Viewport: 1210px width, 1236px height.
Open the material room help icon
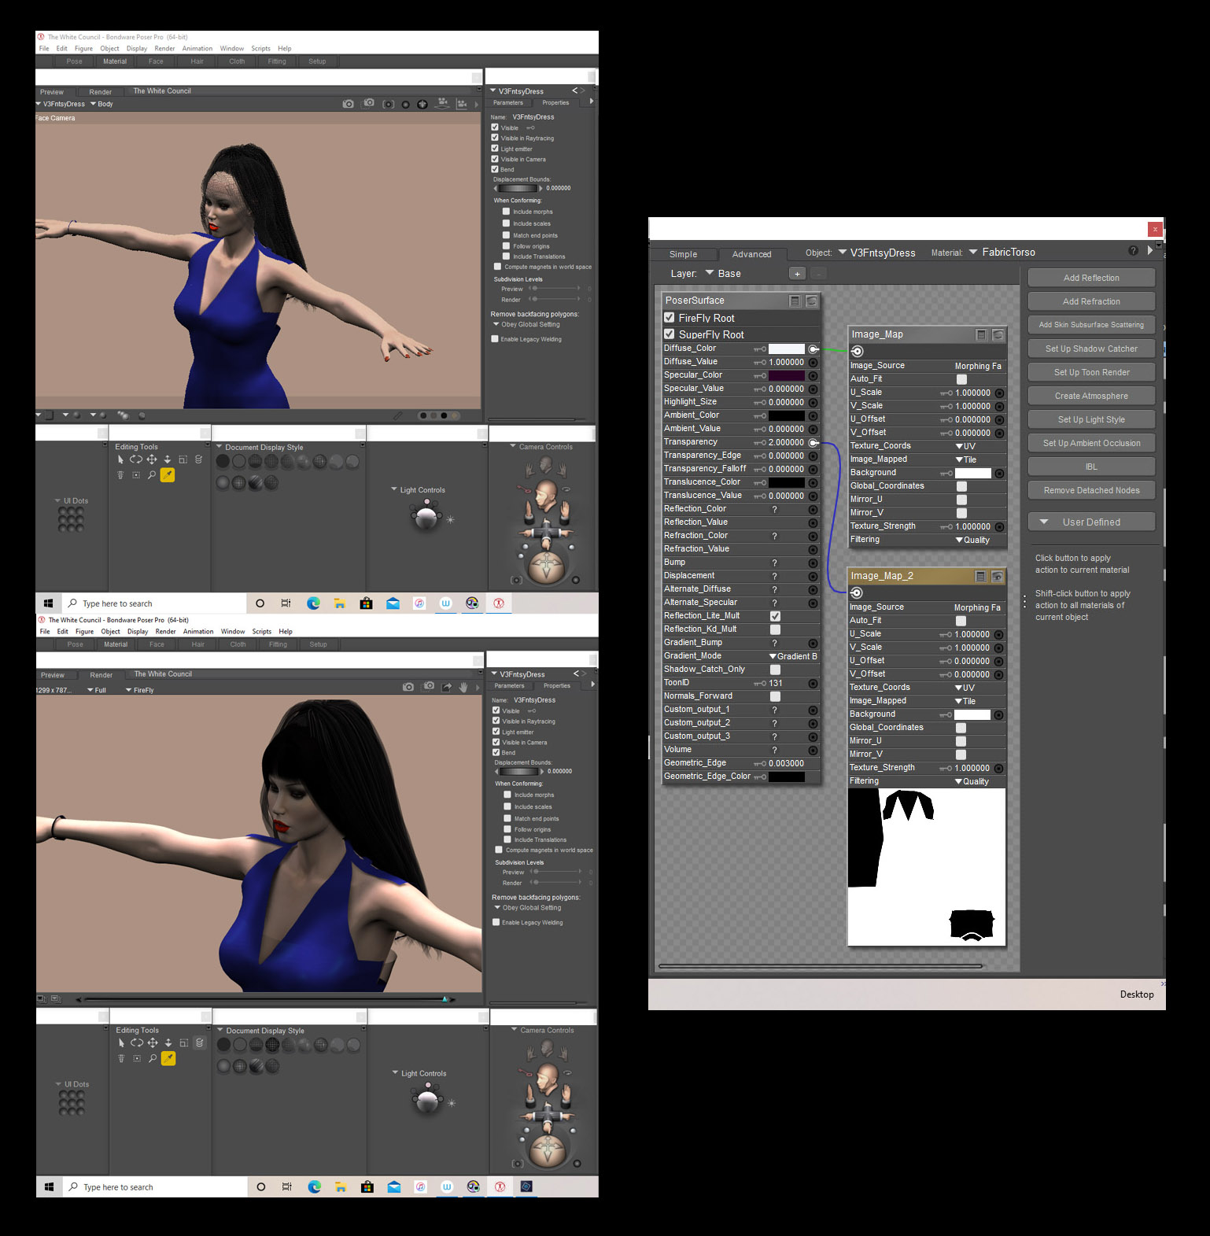(1133, 251)
